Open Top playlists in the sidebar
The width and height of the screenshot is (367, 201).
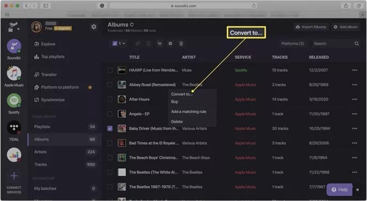point(49,57)
